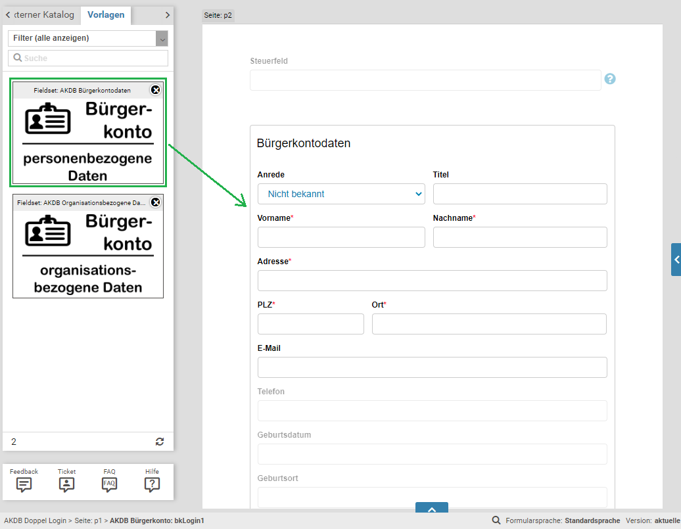Remove the AKDB Organisationsbezogene Daten template

156,202
